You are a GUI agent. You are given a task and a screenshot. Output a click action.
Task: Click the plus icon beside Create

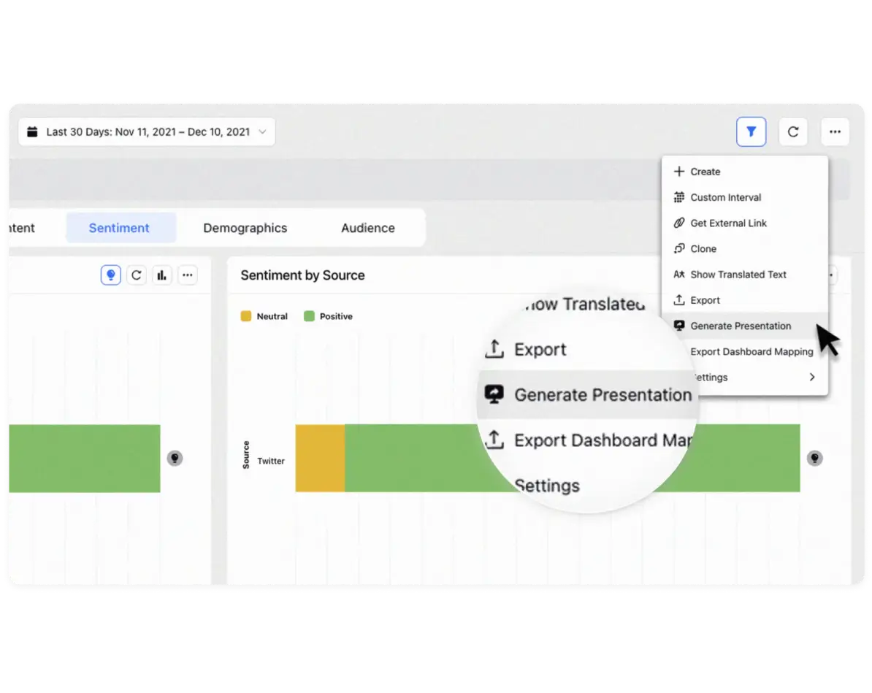click(x=680, y=171)
